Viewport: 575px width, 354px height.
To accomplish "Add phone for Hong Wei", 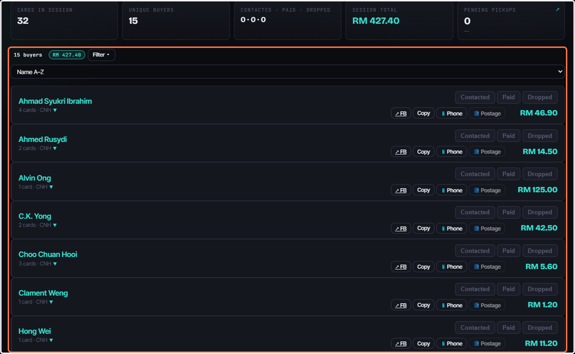I will coord(451,343).
